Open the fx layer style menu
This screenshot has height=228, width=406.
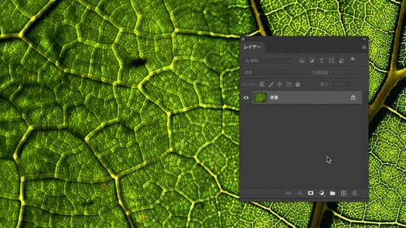[299, 193]
